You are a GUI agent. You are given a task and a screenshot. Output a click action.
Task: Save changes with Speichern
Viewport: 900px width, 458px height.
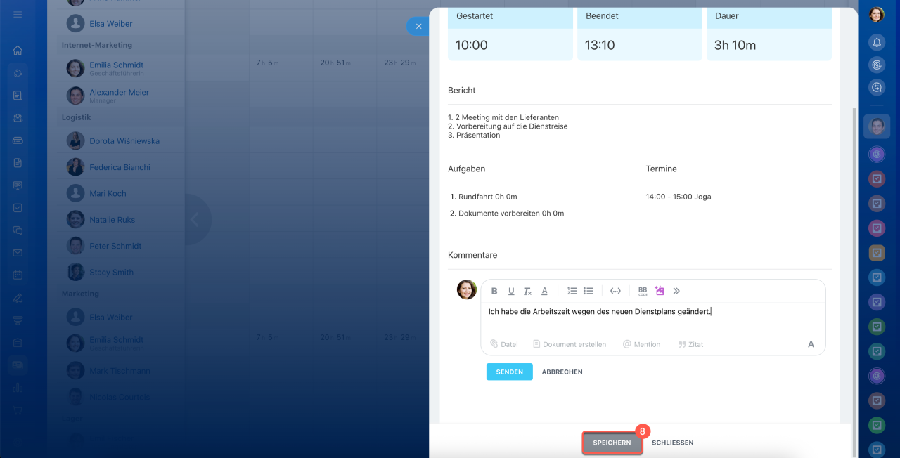[612, 443]
